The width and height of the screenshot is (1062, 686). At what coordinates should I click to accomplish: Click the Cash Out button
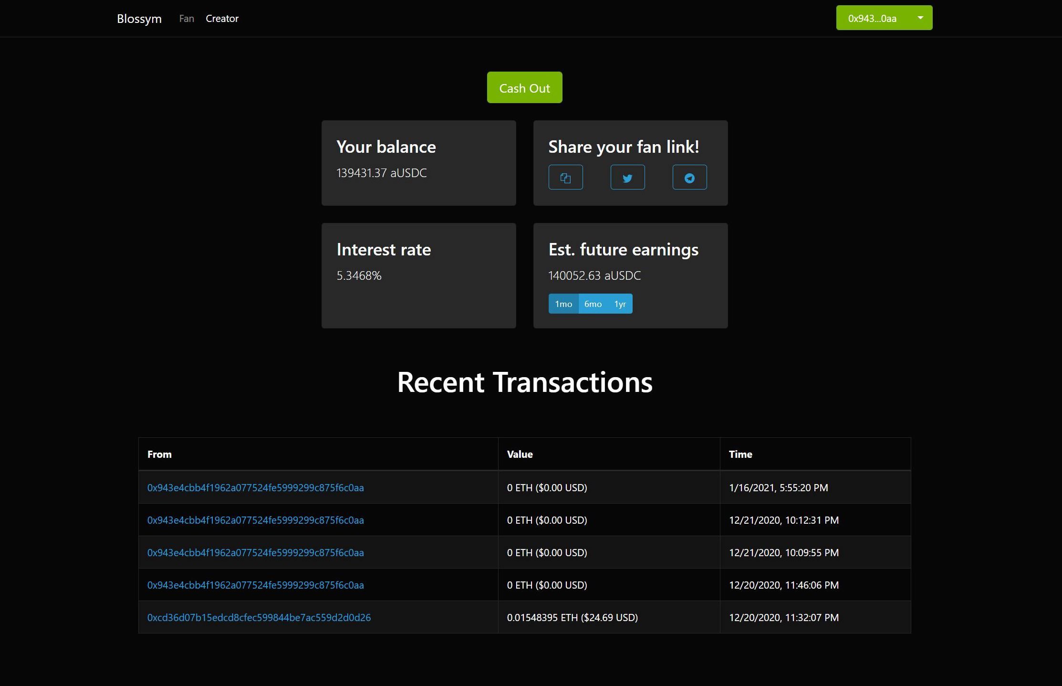[524, 87]
